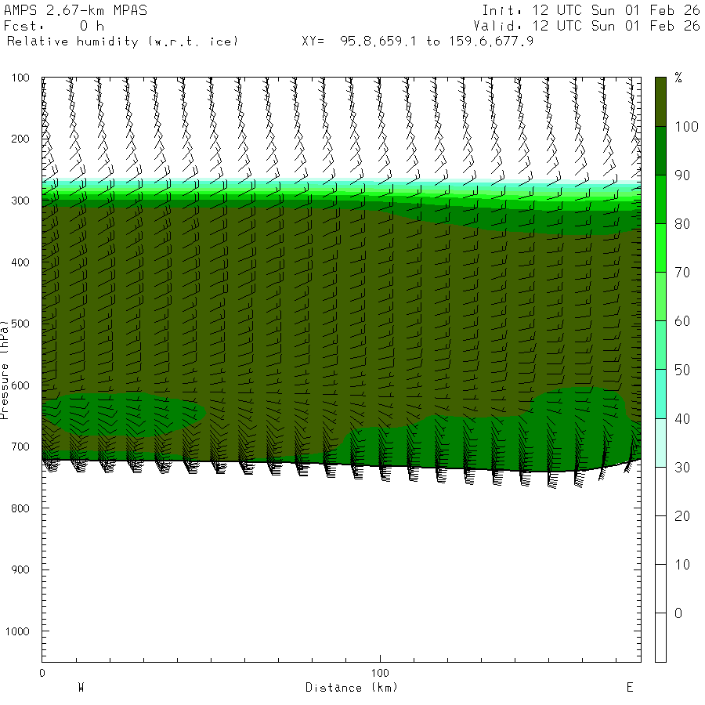Click the '60' colorbar value label
The image size is (705, 705).
tap(682, 321)
